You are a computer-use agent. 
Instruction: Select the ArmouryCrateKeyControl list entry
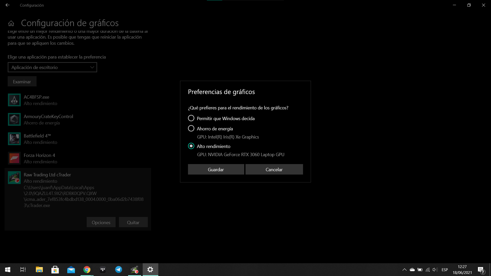tap(78, 120)
